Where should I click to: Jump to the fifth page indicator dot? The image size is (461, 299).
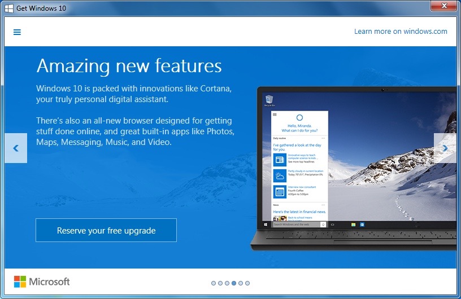point(241,283)
